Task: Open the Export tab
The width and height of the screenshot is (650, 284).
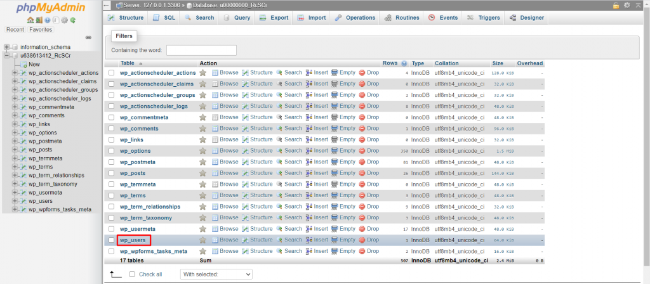Action: [274, 18]
